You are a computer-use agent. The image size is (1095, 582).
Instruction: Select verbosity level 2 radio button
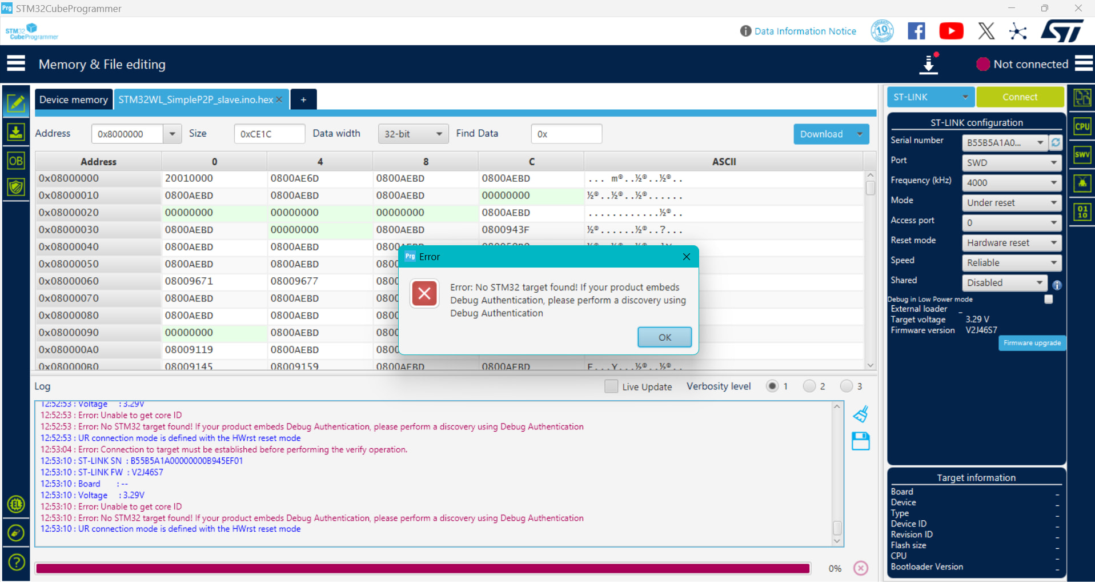click(809, 386)
